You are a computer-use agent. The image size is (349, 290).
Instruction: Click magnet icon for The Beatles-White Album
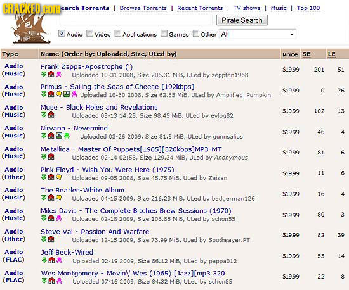[x=51, y=198]
